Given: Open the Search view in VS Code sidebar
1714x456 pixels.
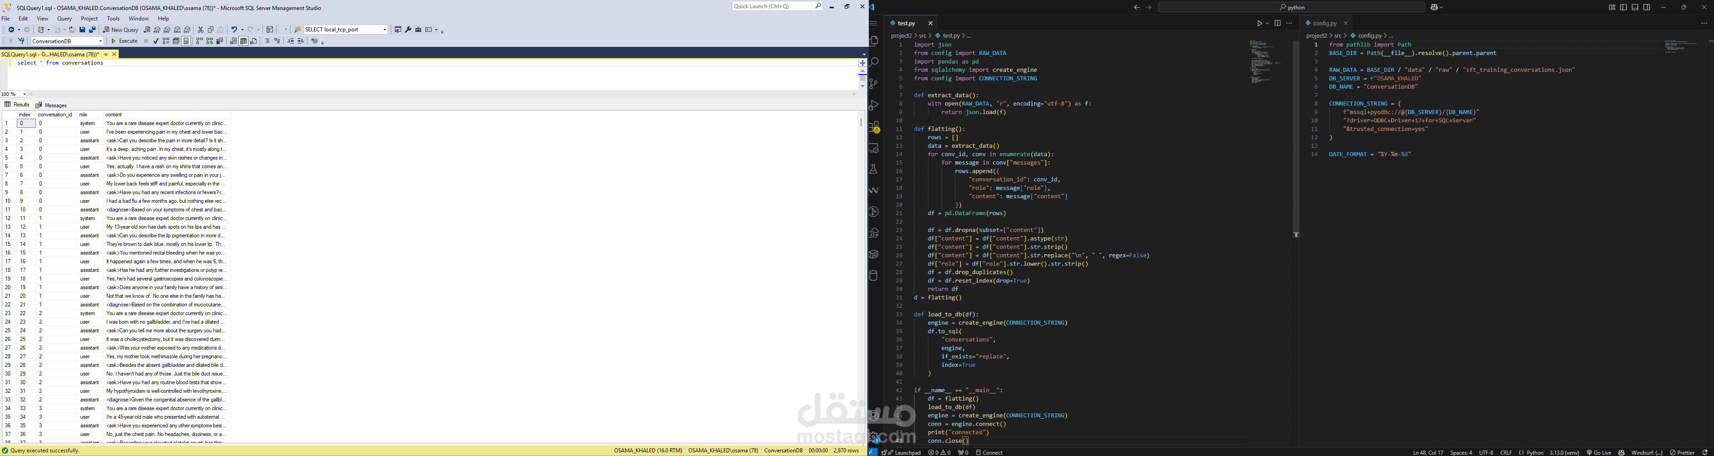Looking at the screenshot, I should click(874, 64).
